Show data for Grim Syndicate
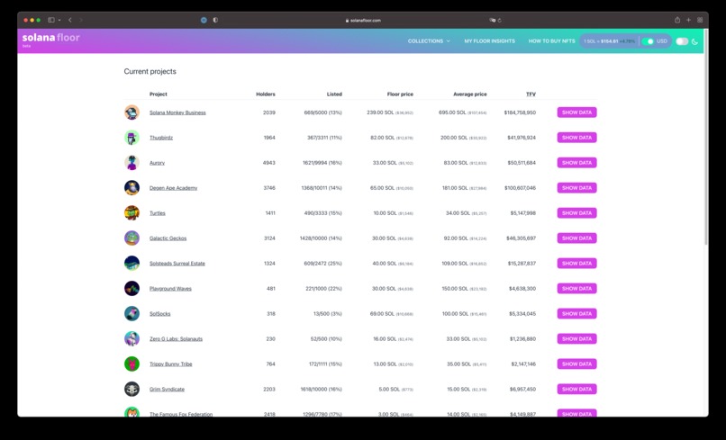This screenshot has height=440, width=726. (576, 389)
